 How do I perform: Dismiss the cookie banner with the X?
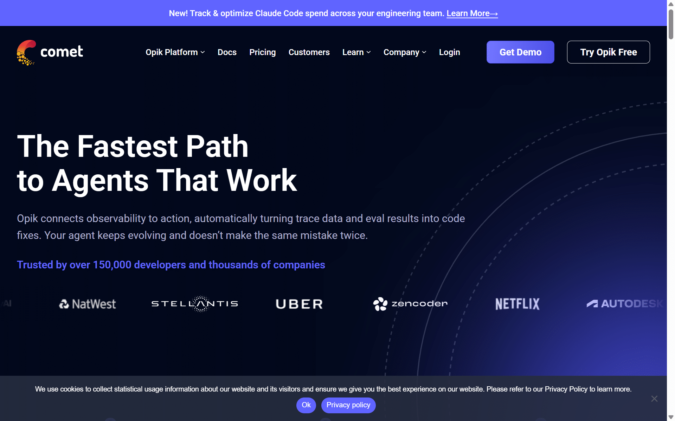[x=654, y=399]
